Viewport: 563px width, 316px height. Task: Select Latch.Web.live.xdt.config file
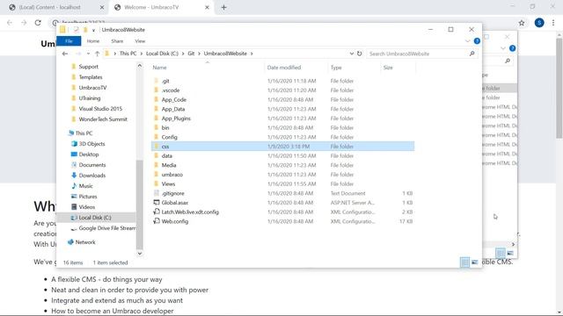point(190,212)
